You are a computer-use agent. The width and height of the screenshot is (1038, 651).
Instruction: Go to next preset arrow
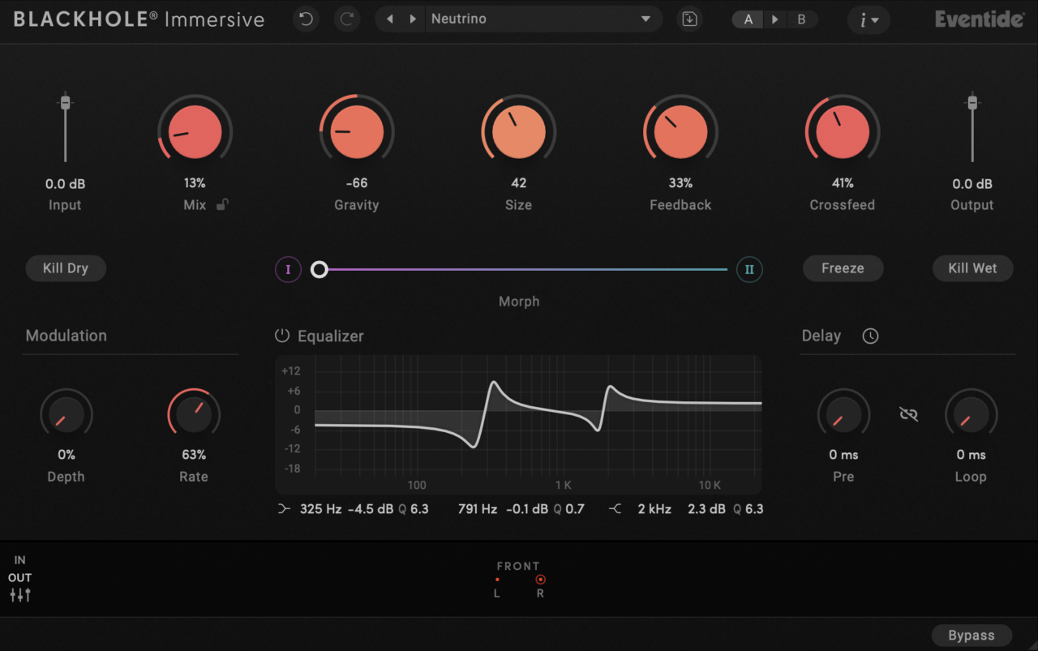click(x=413, y=19)
